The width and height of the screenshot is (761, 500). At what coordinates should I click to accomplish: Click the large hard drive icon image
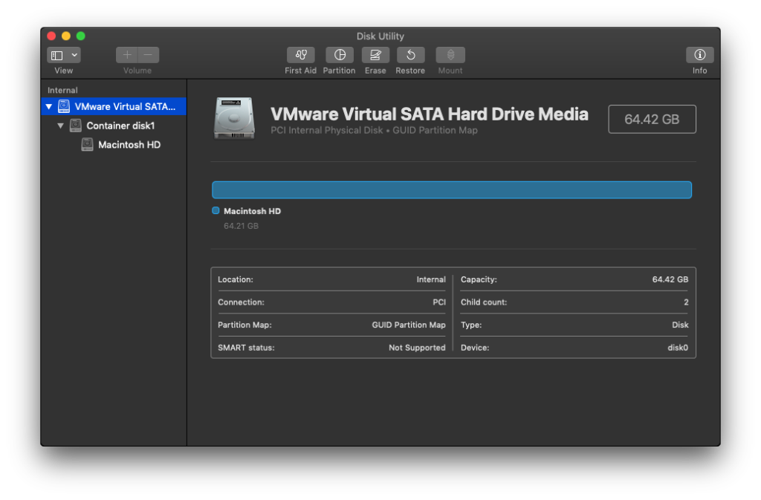(x=234, y=118)
